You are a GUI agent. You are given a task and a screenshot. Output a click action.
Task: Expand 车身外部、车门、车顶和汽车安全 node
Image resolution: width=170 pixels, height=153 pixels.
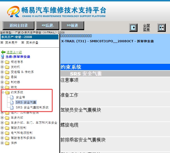[2, 123]
